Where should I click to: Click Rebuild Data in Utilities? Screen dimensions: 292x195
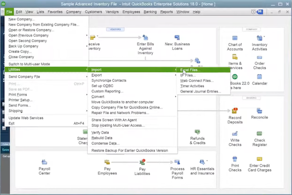point(133,138)
